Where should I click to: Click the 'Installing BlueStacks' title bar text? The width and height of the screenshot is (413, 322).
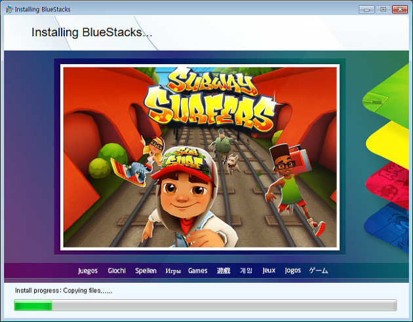pos(43,9)
